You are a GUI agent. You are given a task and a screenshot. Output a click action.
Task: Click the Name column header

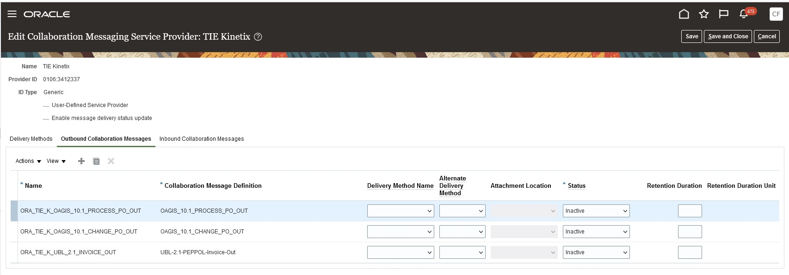[33, 185]
